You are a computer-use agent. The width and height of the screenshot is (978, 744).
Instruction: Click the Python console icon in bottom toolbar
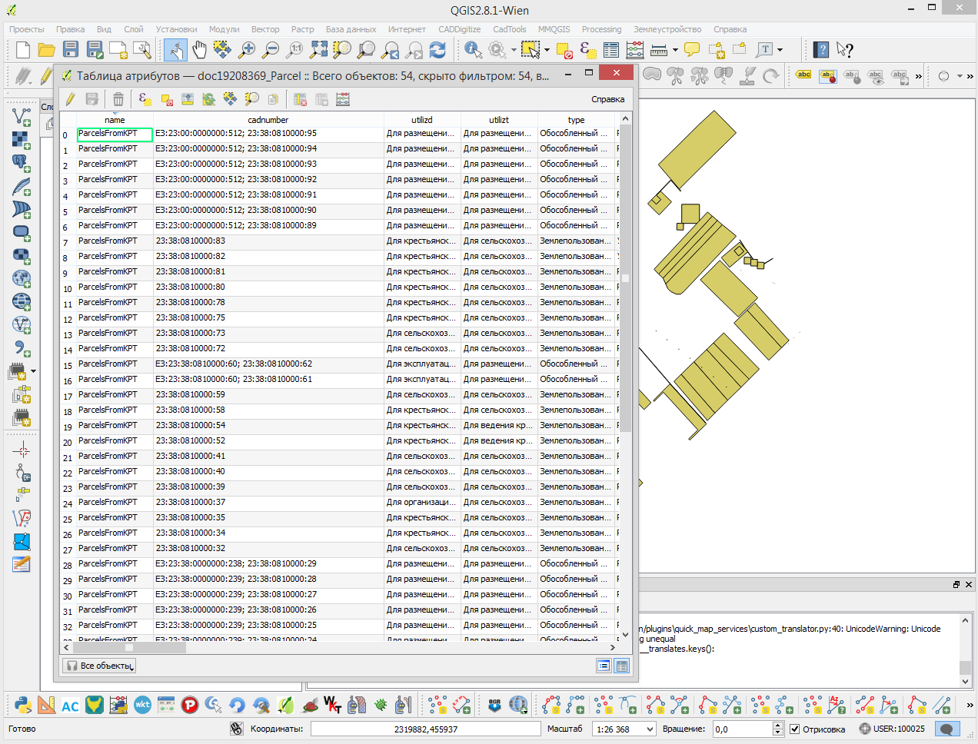[x=23, y=705]
